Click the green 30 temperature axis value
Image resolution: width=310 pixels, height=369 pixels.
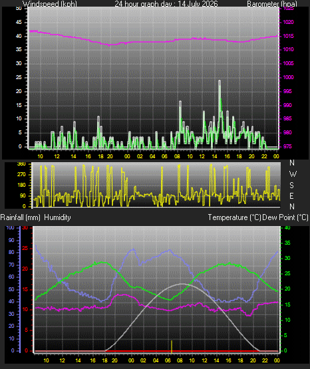pyautogui.click(x=287, y=258)
